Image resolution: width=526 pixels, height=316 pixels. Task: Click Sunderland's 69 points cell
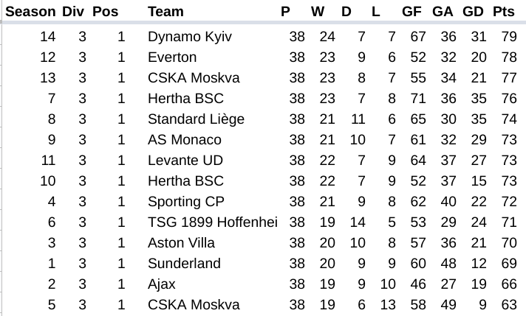508,264
